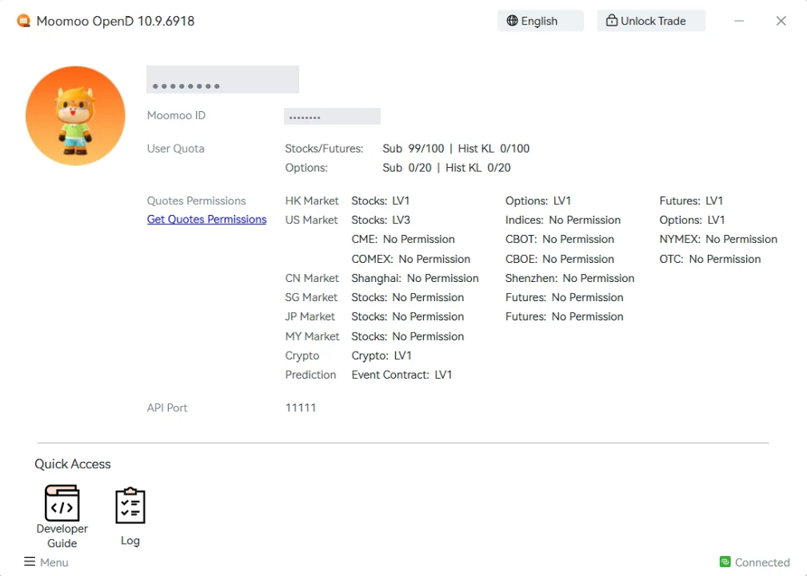The image size is (807, 576).
Task: Click 'CME: No Permission' entry
Action: 403,240
